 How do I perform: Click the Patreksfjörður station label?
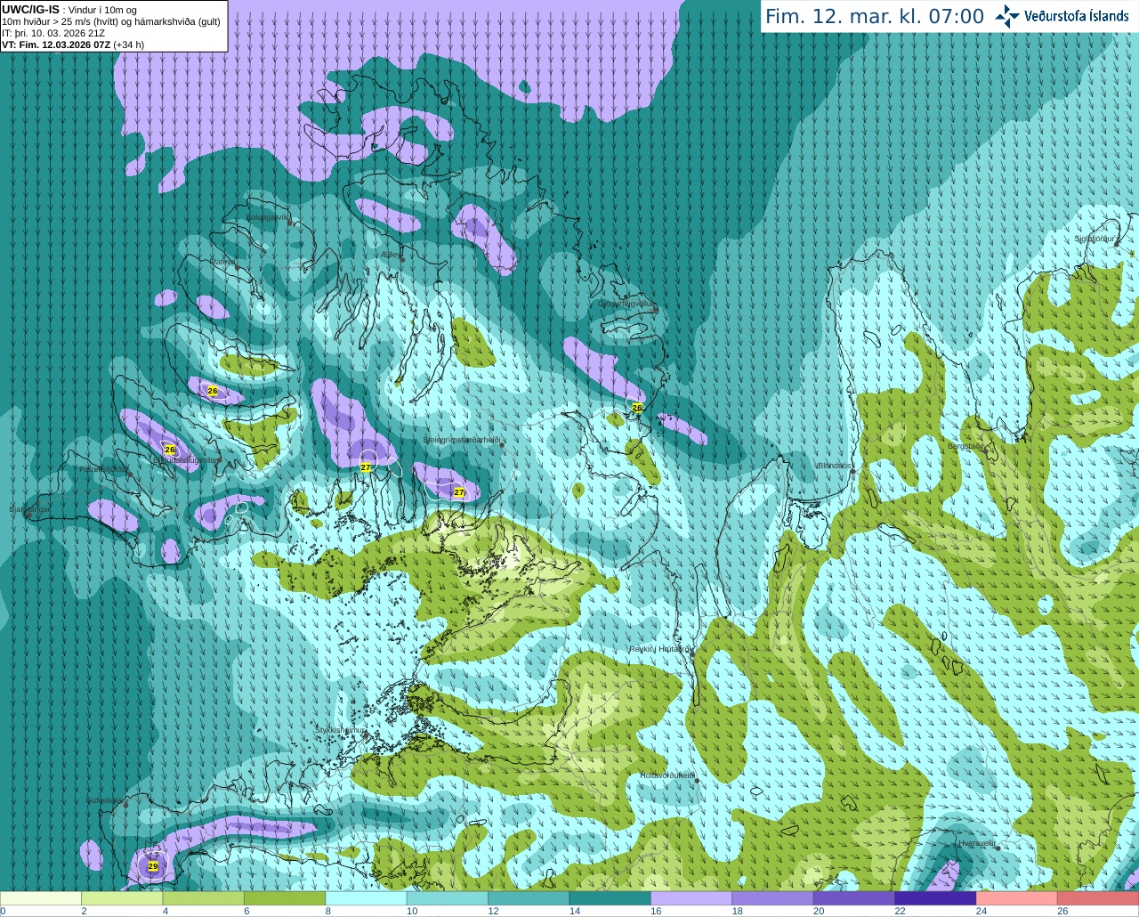click(104, 468)
